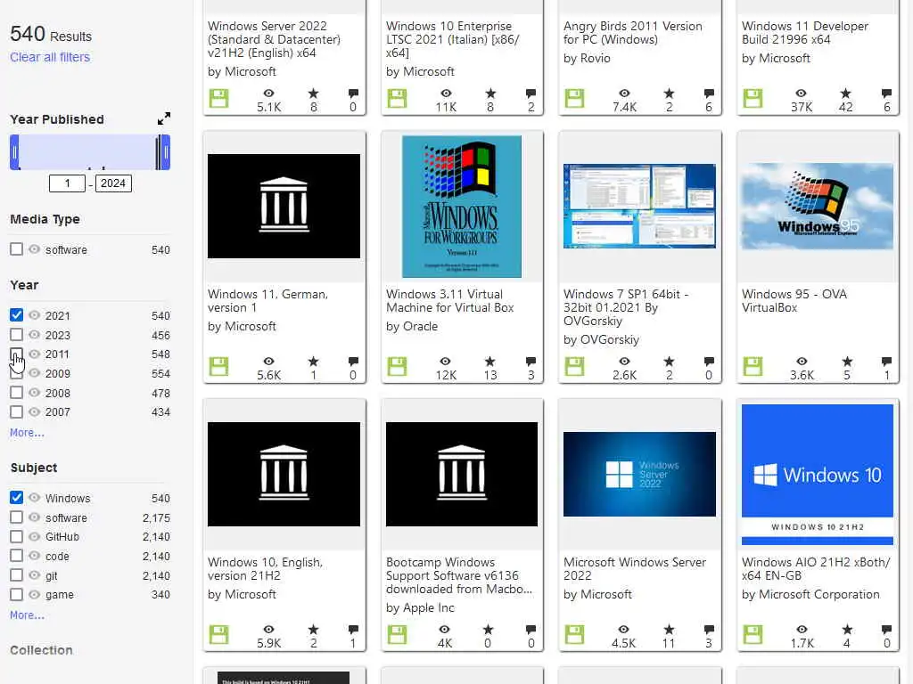Image resolution: width=913 pixels, height=684 pixels.
Task: Click the end year 2024 input field
Action: coord(113,183)
